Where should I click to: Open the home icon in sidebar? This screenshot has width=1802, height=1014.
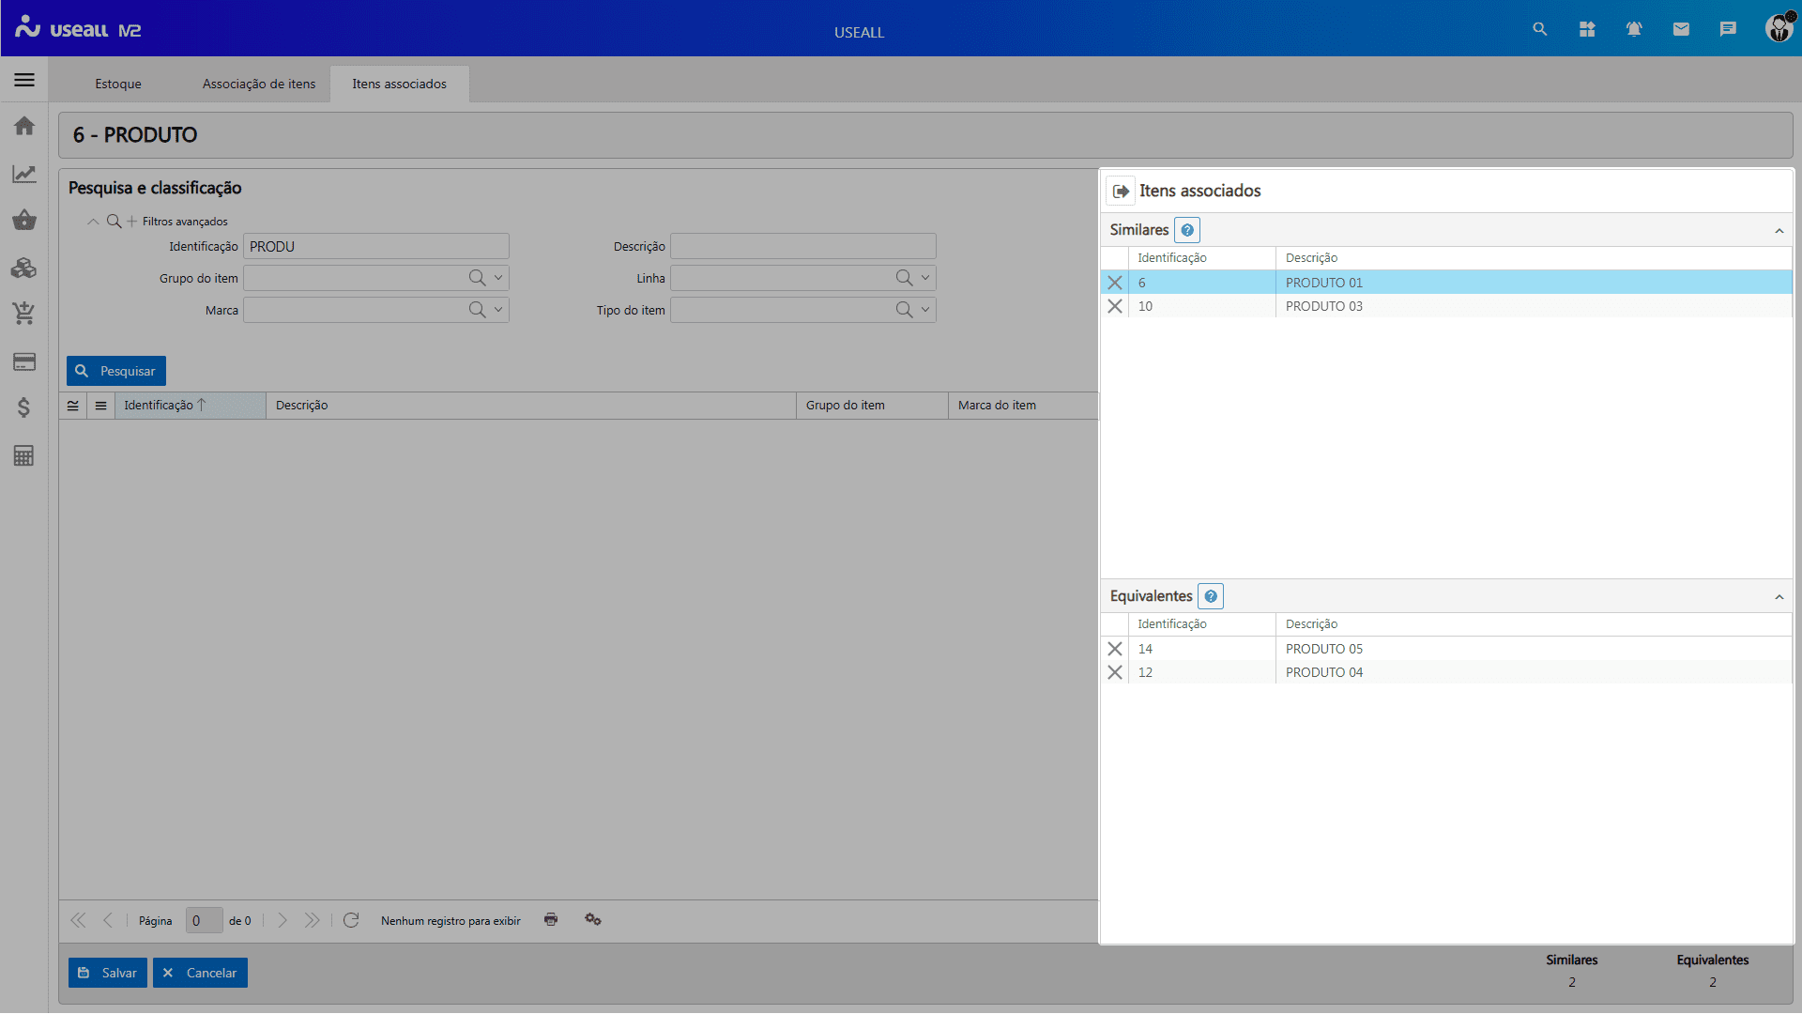[24, 126]
